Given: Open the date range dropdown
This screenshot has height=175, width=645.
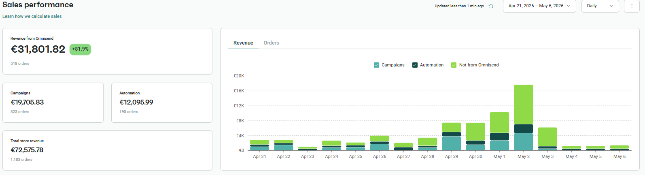Looking at the screenshot, I should (x=539, y=6).
